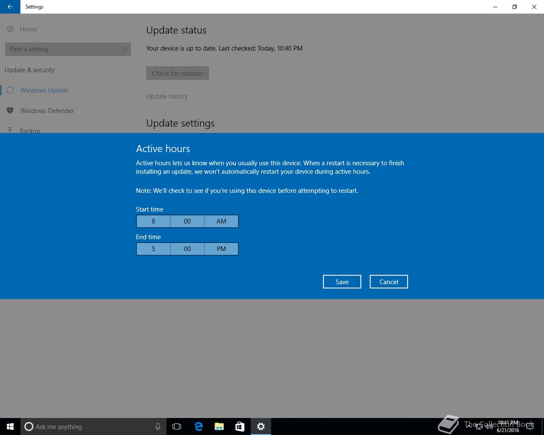Cancel the Active hours dialog

pos(389,282)
